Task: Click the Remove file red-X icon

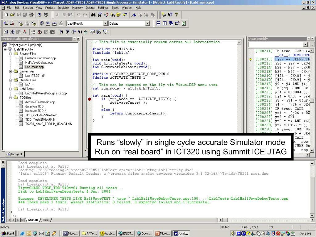Action: [12, 23]
